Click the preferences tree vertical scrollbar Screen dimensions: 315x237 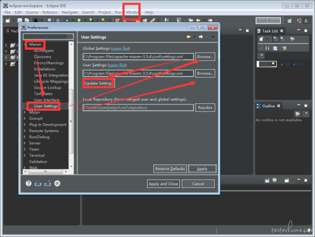tap(71, 105)
